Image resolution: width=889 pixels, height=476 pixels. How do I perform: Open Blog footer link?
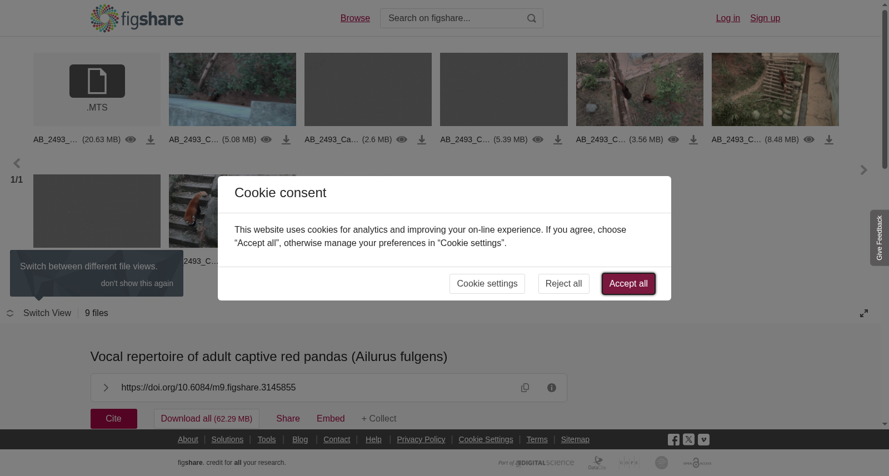[x=300, y=439]
